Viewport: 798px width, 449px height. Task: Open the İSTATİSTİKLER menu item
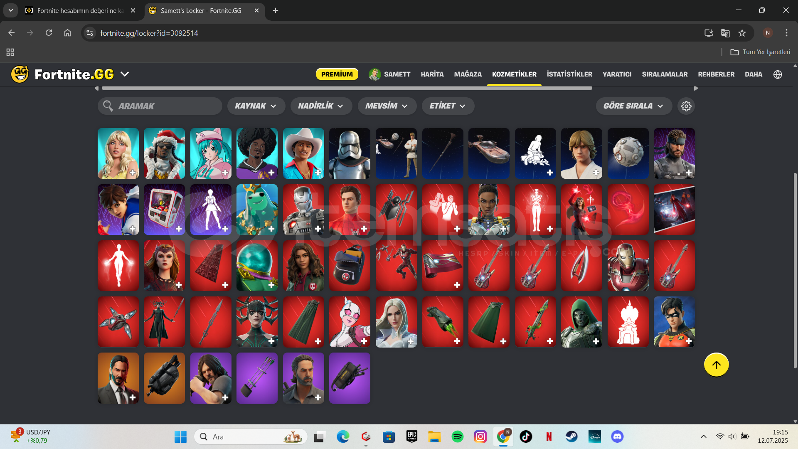[x=569, y=74]
